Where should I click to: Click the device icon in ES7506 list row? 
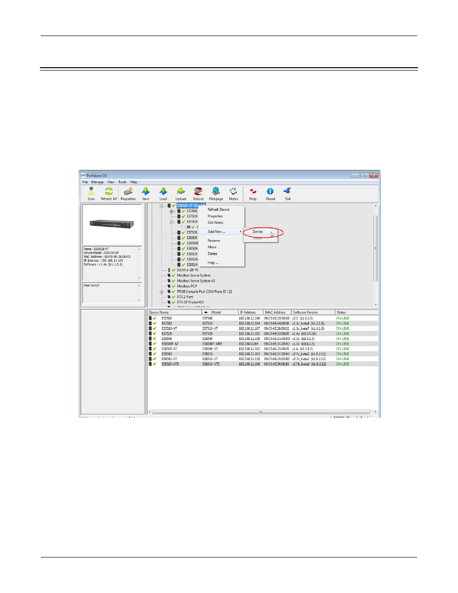(150, 318)
